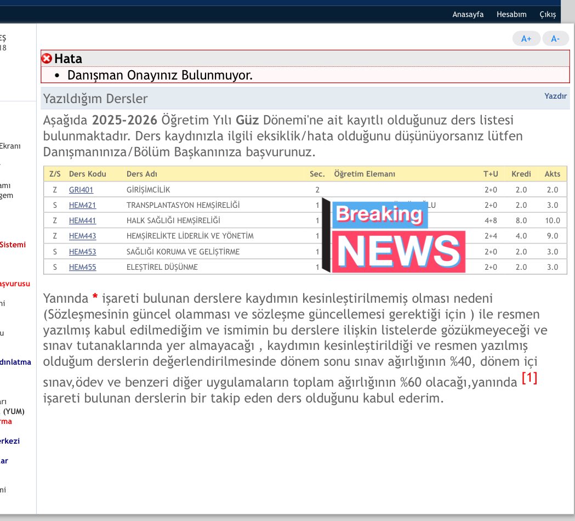Screen dimensions: 575x521
Task: Click the Kredi column header
Action: coord(521,174)
